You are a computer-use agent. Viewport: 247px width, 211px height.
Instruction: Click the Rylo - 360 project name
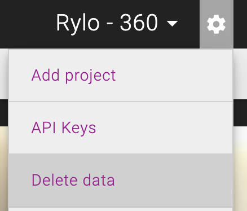(x=107, y=23)
